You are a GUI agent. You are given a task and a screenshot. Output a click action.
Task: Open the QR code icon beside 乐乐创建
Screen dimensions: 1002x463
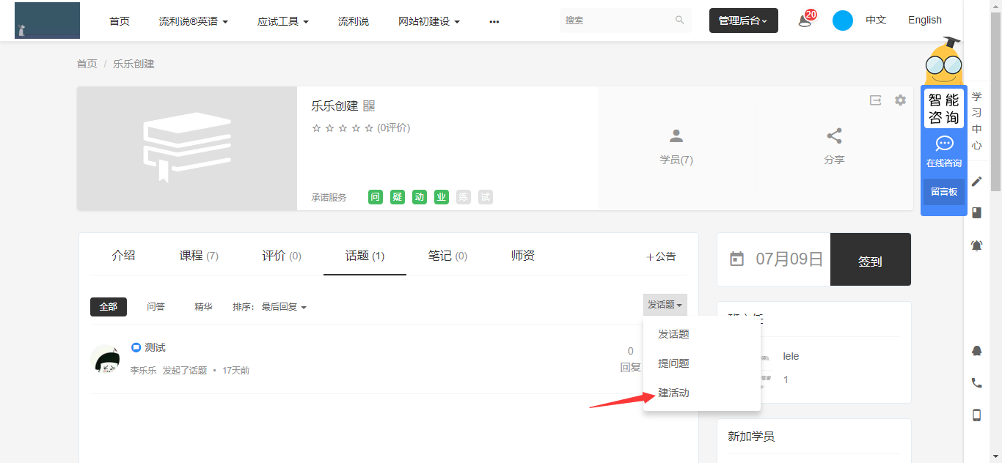pyautogui.click(x=369, y=106)
